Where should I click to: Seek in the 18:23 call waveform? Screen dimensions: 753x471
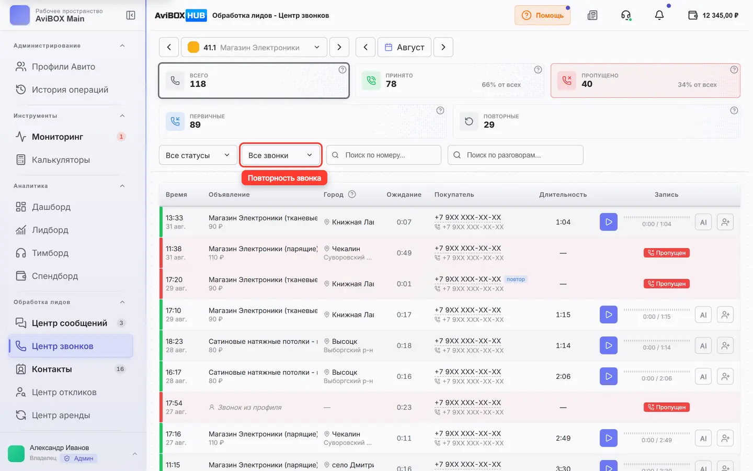pos(657,341)
